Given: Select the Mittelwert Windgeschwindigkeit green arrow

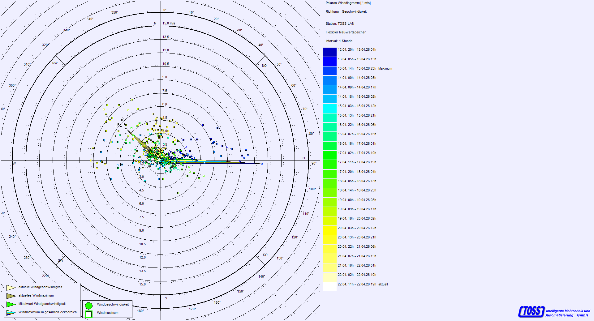Looking at the screenshot, I should 11,304.
